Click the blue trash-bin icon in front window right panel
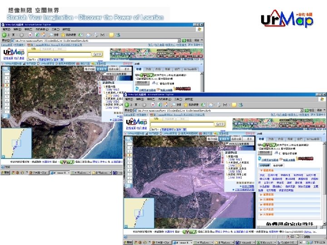Viewport: 327px width, 245px height. tap(260, 159)
